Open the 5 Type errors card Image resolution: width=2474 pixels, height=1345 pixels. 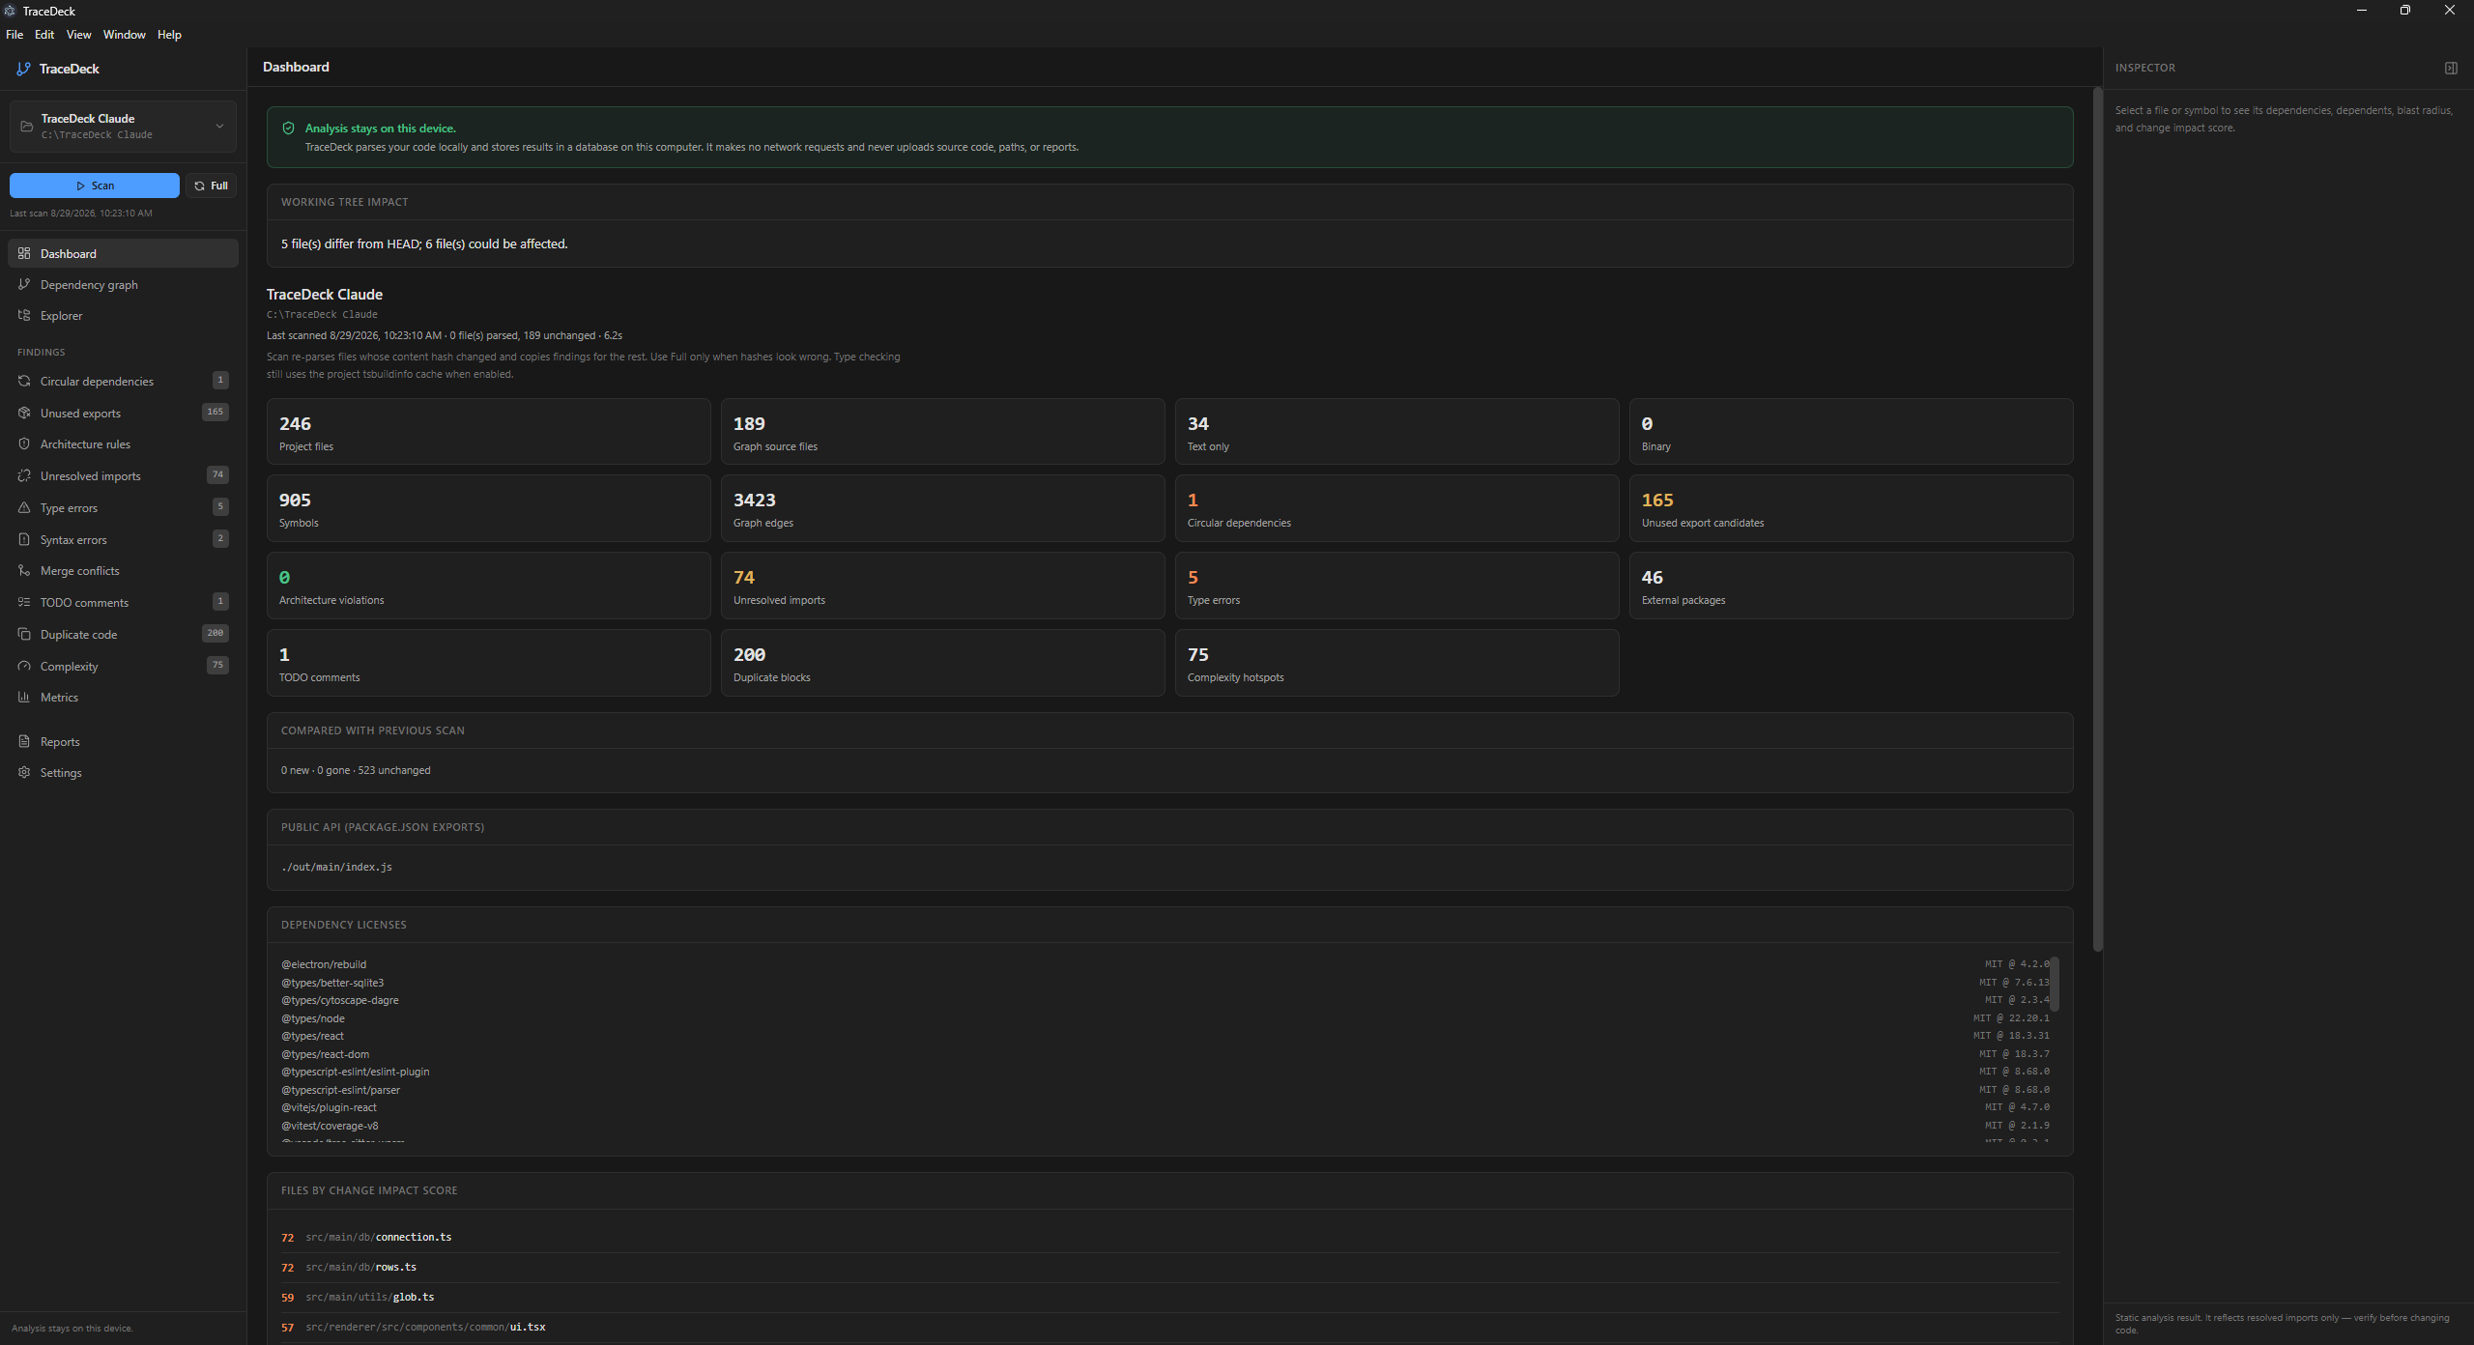[x=1396, y=586]
